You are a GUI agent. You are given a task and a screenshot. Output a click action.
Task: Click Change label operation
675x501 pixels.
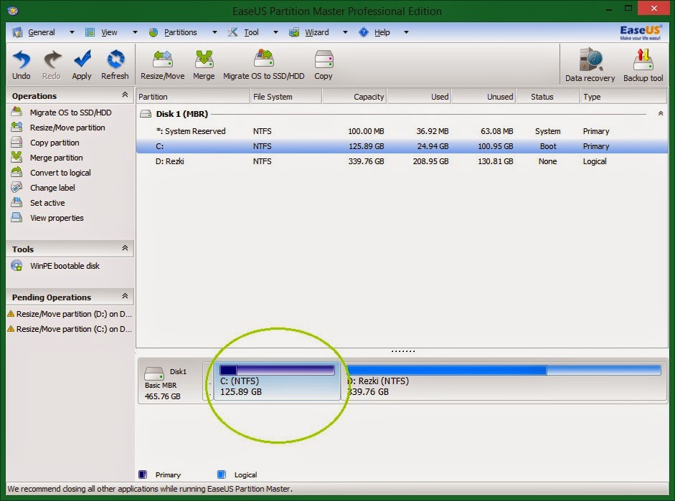(52, 188)
